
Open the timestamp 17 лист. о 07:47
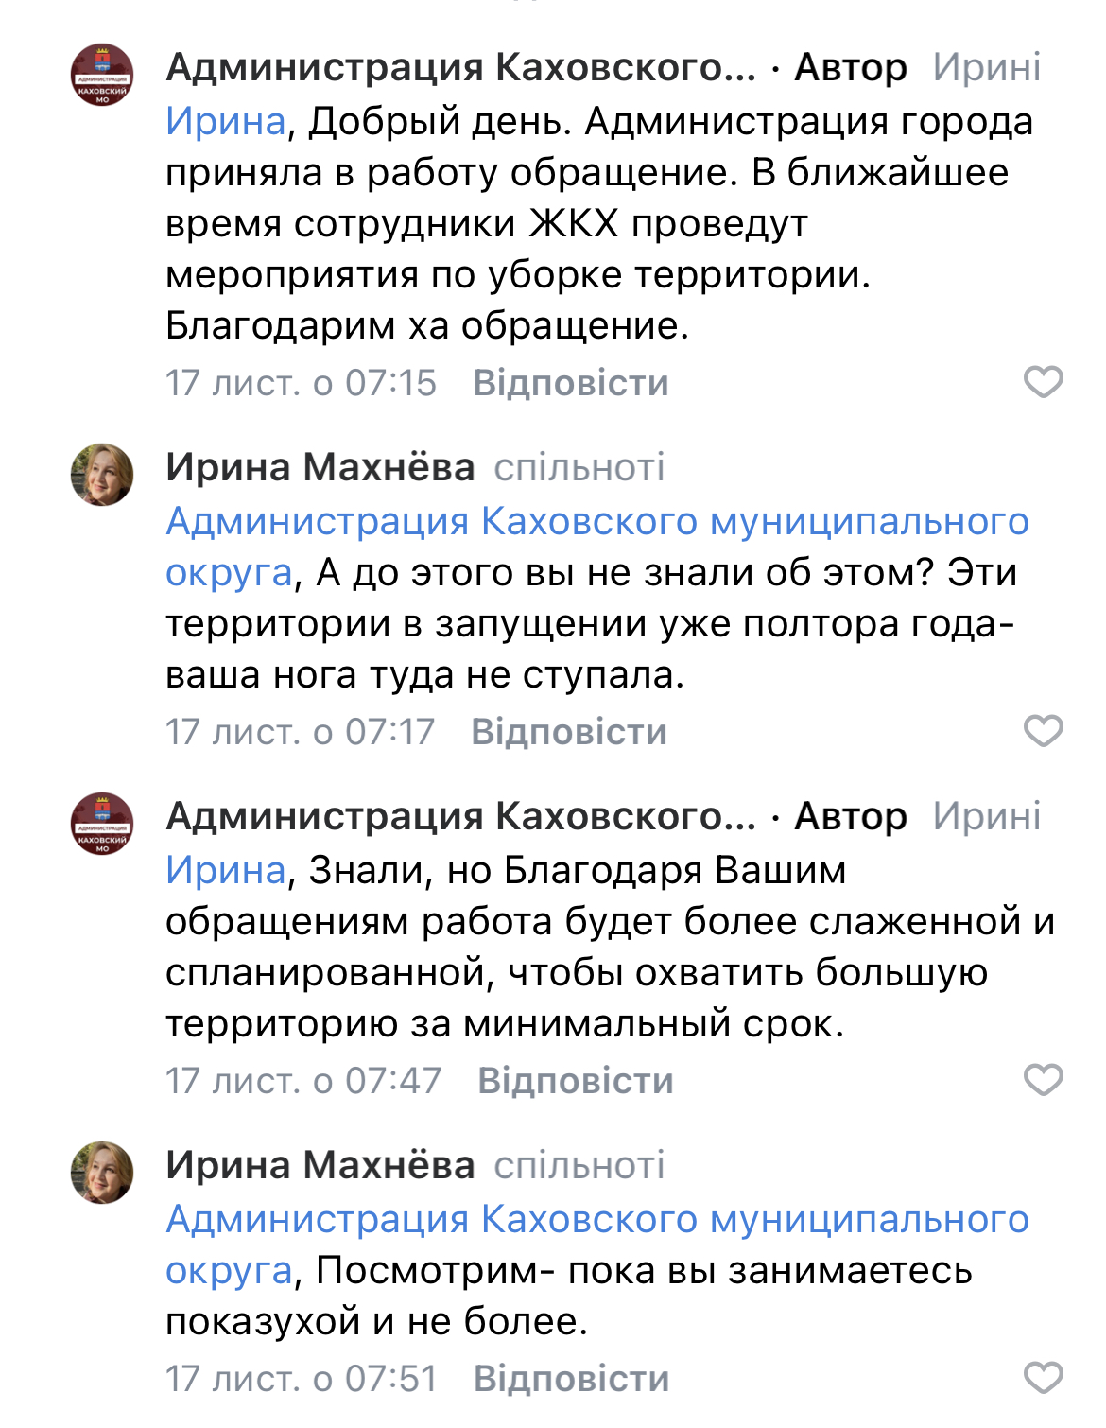click(x=302, y=1081)
